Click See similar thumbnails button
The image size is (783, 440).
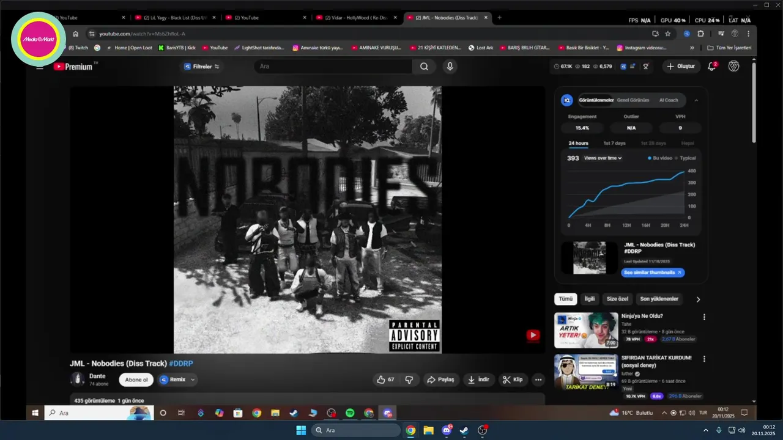[x=652, y=273]
